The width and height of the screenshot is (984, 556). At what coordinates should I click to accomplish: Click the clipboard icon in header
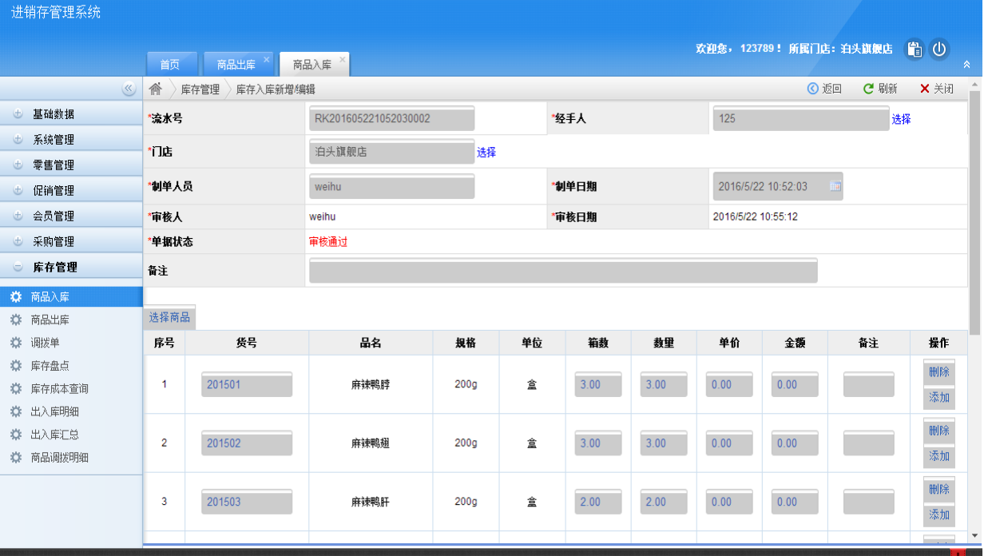pyautogui.click(x=914, y=49)
